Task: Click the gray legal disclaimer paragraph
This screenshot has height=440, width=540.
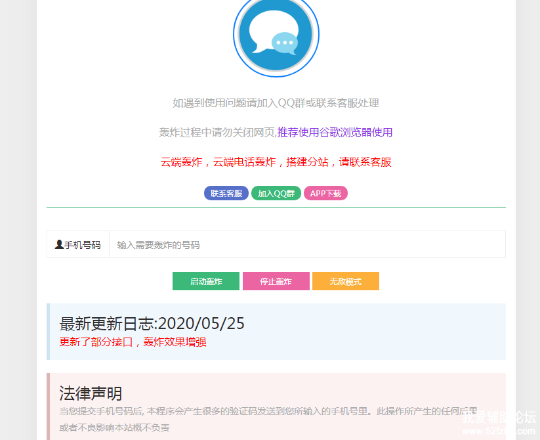Action: point(262,411)
